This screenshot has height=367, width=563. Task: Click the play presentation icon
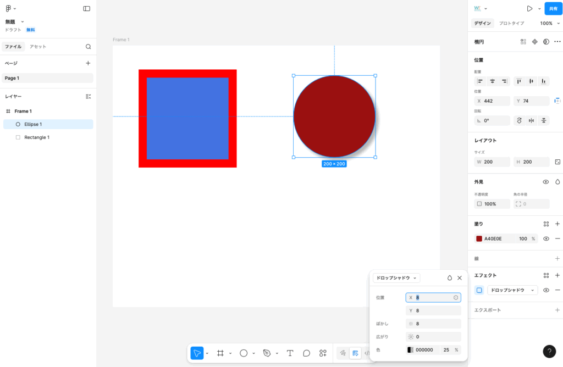tap(529, 9)
